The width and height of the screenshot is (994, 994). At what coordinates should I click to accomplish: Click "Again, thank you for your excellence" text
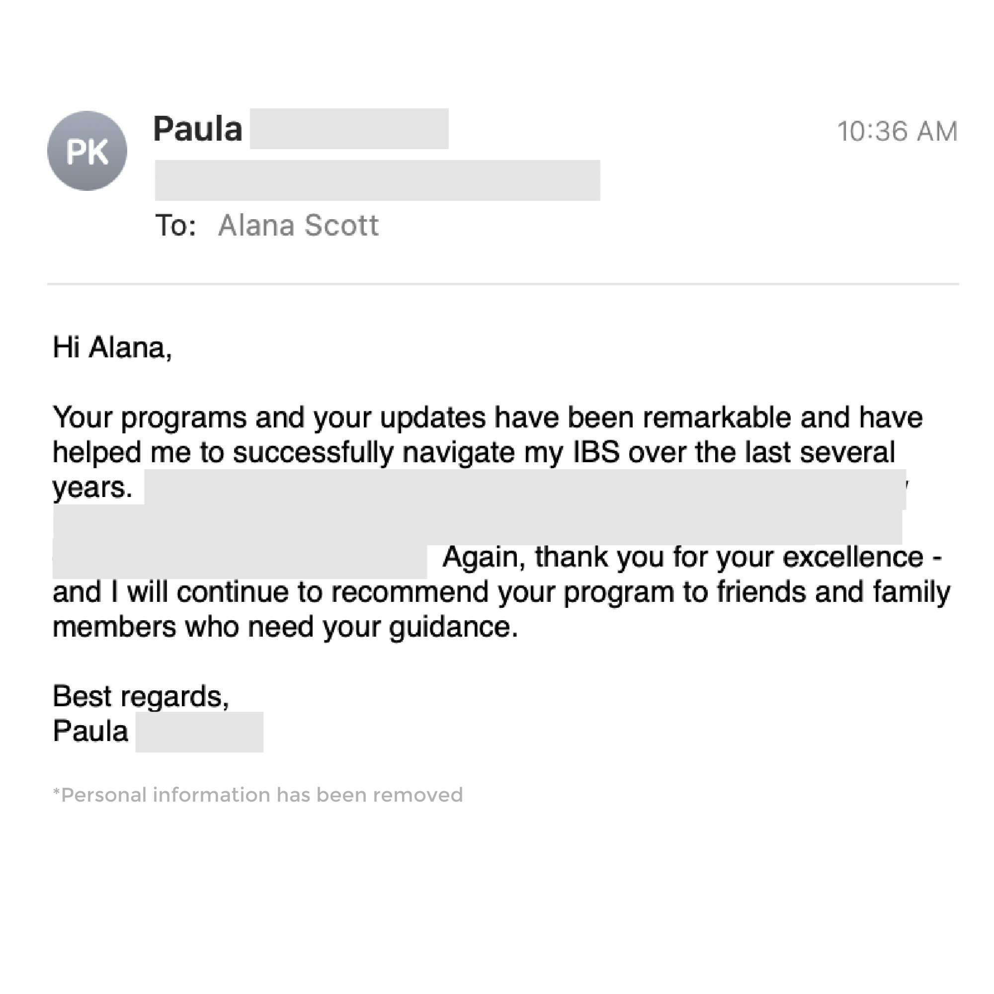692,557
